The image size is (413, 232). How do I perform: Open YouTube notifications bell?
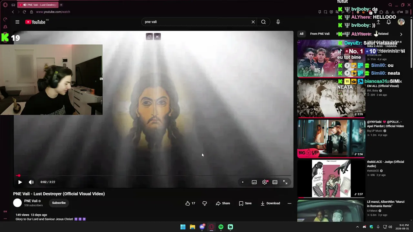389,22
